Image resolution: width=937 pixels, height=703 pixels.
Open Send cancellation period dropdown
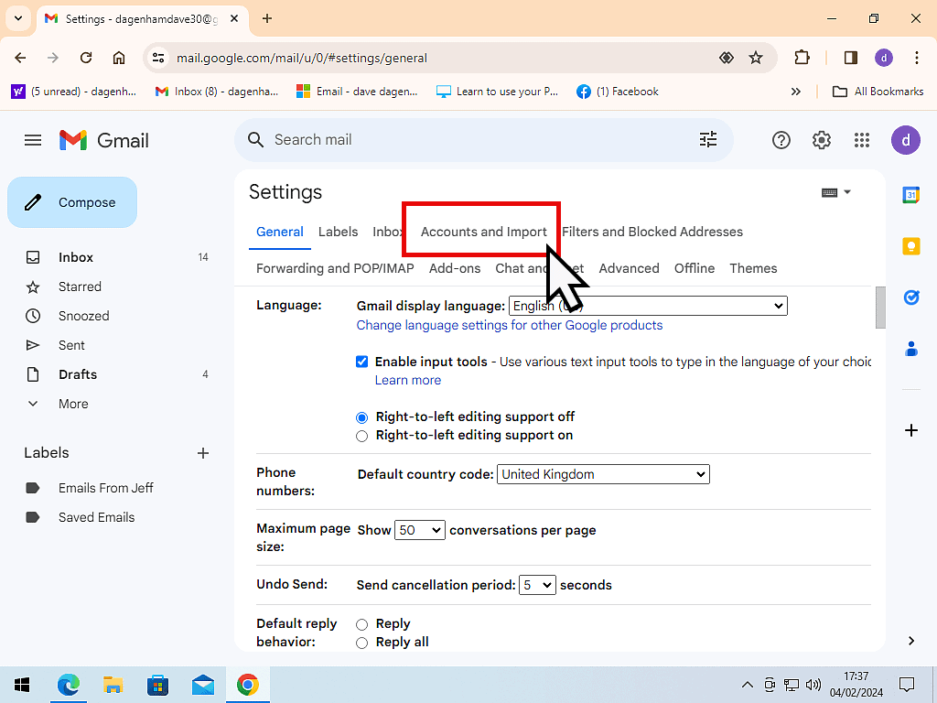tap(537, 585)
